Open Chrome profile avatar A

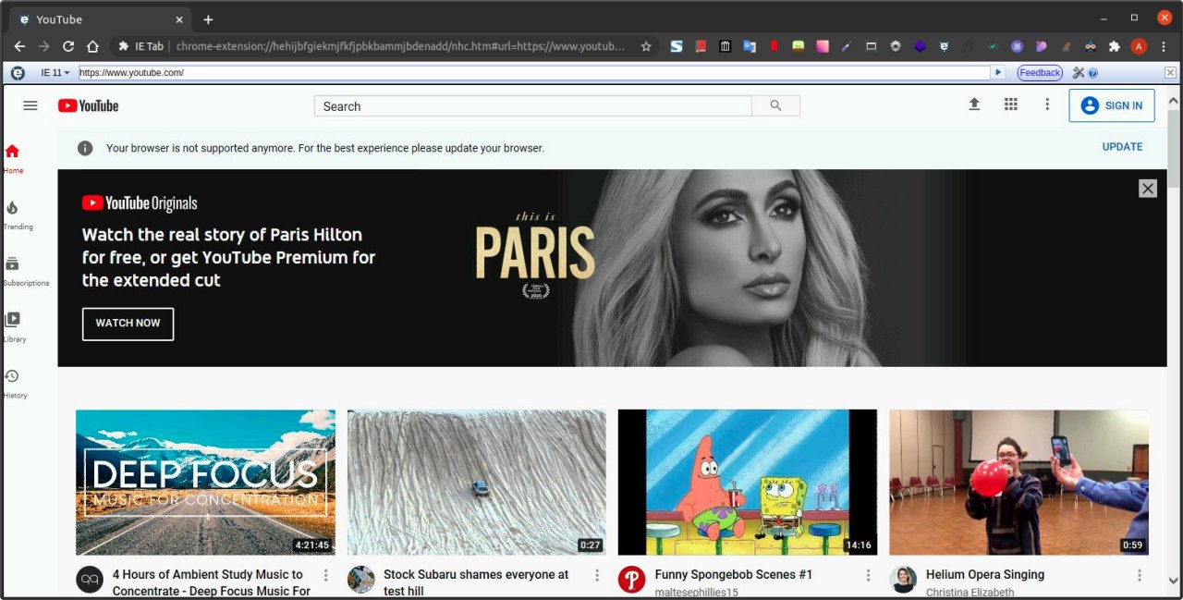[x=1139, y=46]
